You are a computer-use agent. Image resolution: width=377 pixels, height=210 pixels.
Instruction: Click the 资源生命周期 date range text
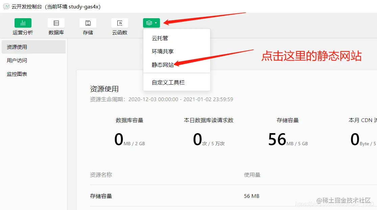tap(162, 99)
